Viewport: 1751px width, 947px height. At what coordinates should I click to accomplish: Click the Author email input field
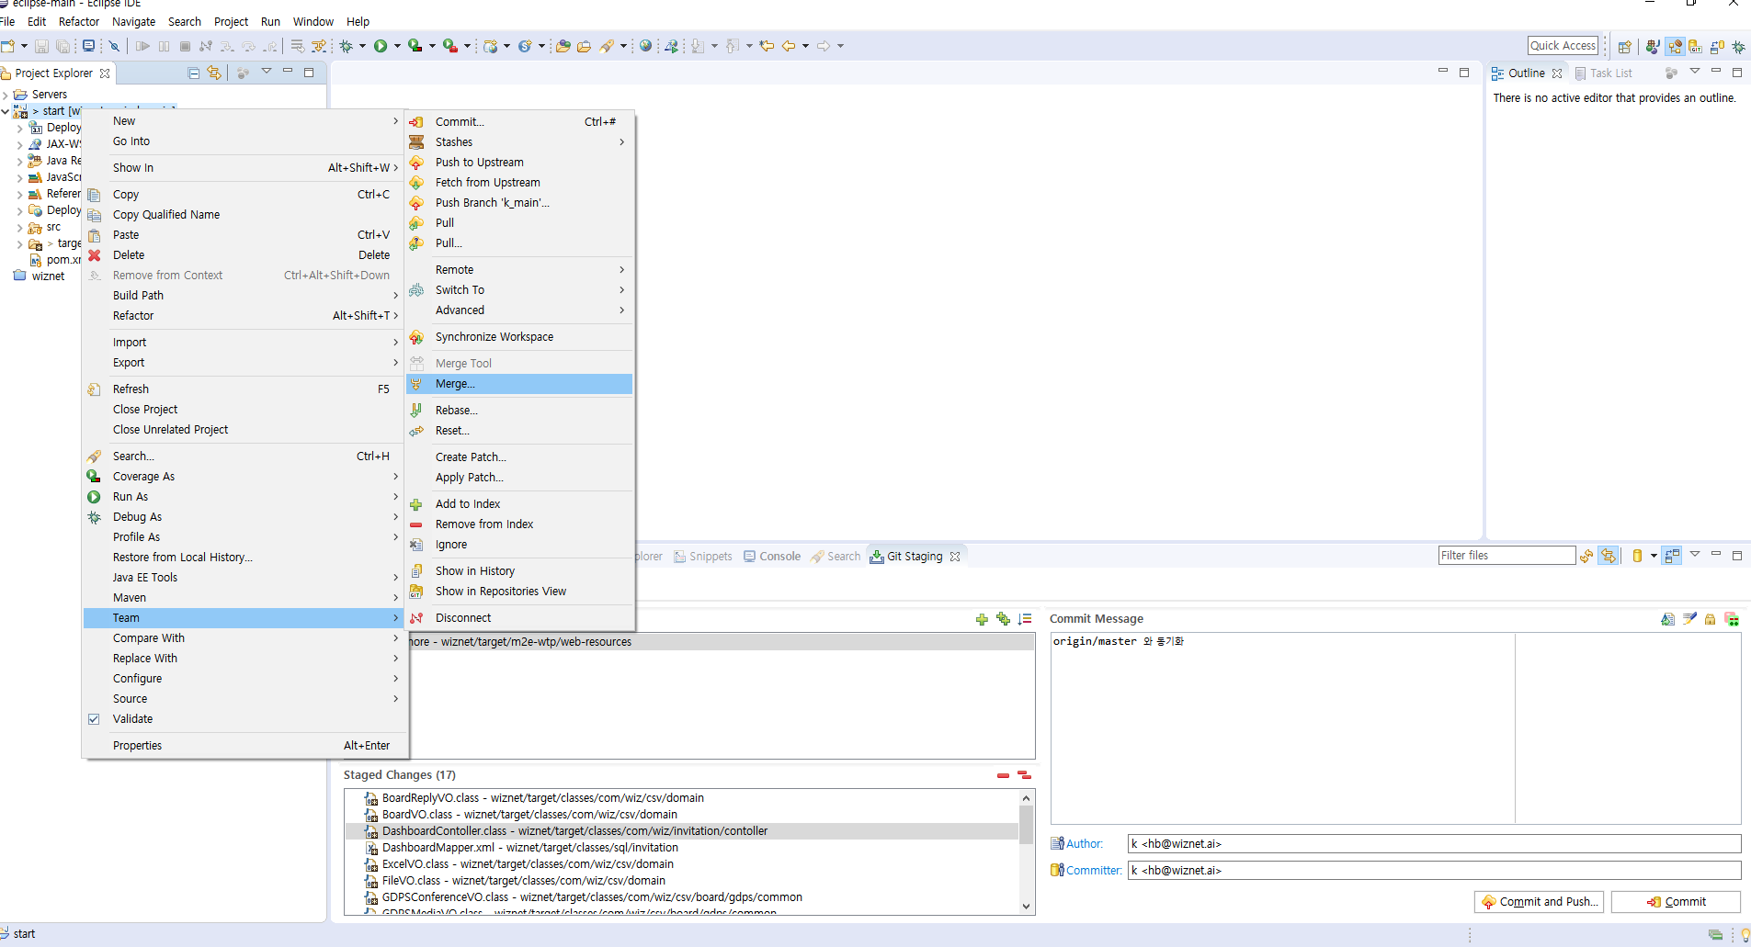[x=1434, y=844]
